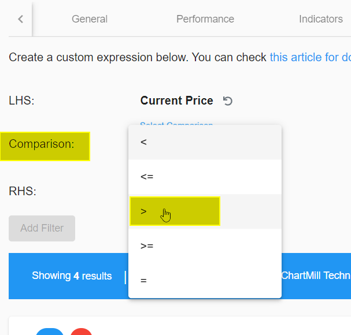Click the ChartMill Techn header text

[316, 276]
